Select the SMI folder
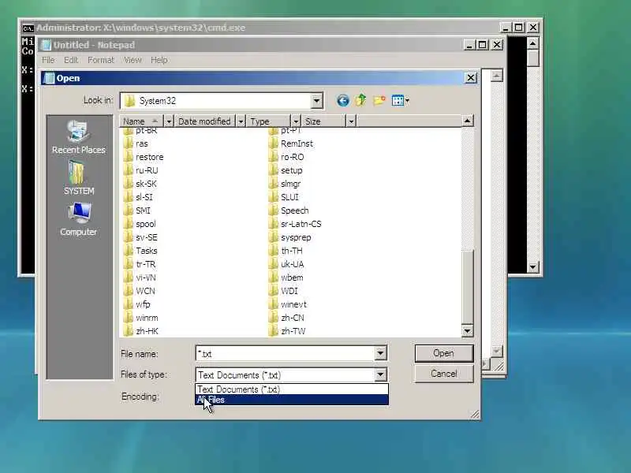This screenshot has width=631, height=473. coord(137,210)
